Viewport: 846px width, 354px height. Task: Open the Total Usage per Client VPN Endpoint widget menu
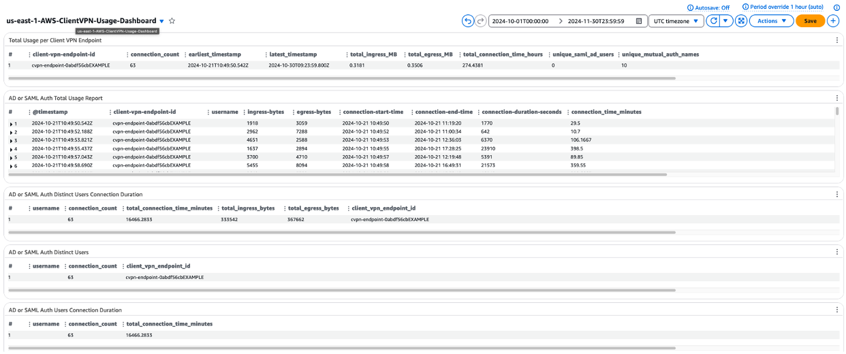click(x=837, y=41)
